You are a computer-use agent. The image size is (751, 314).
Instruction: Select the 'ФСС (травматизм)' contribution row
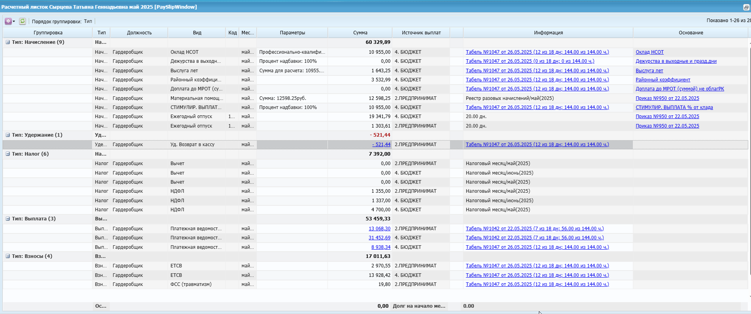point(191,284)
